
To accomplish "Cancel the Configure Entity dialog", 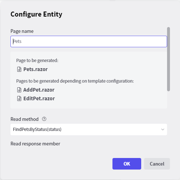I will pyautogui.click(x=157, y=164).
